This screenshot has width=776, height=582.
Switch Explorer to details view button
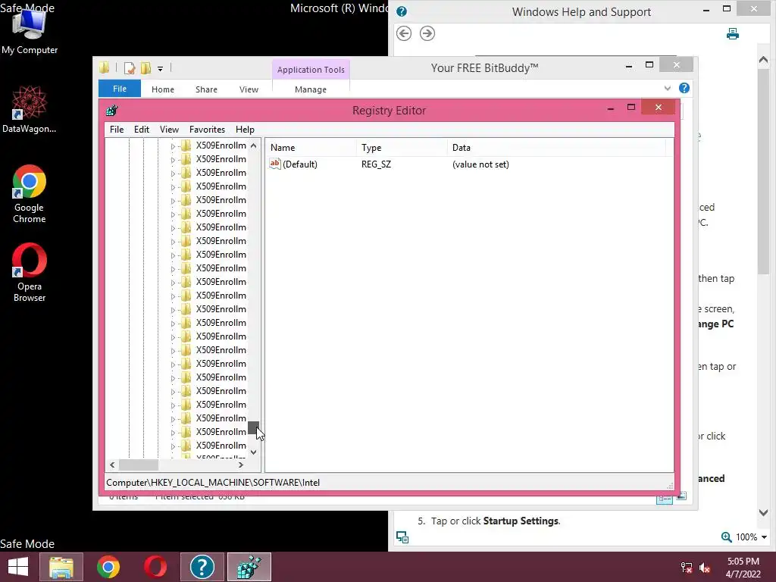(x=664, y=497)
